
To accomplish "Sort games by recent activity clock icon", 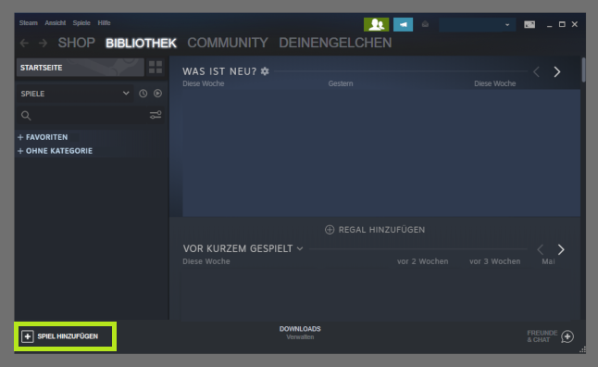I will (143, 94).
